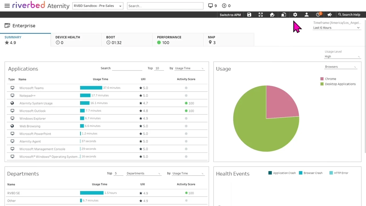
Task: Click the Microsoft Teams usage time bar
Action: 91,88
